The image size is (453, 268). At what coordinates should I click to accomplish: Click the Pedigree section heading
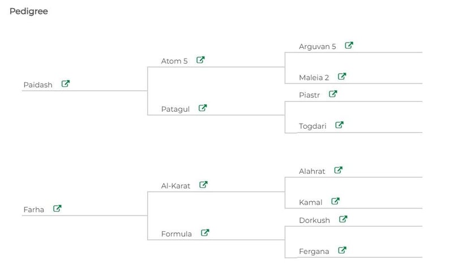[29, 11]
